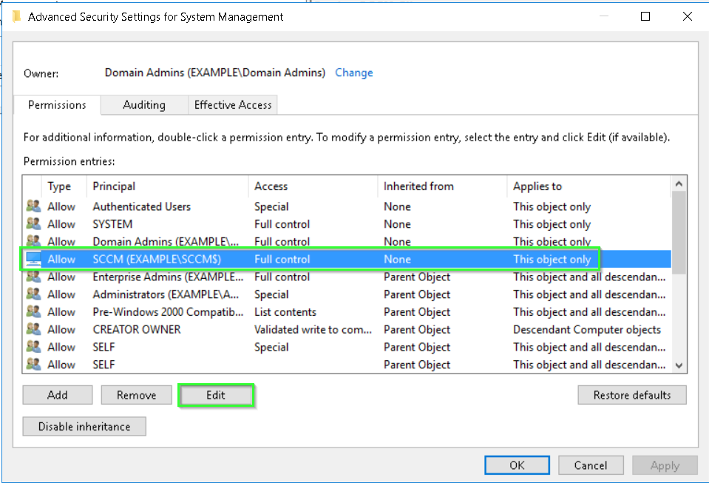Click the Pre-Windows 2000 Compatible entry icon
This screenshot has width=709, height=483.
pos(33,312)
